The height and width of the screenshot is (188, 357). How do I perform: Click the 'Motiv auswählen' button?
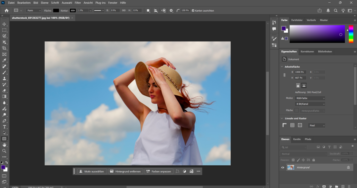[92, 171]
